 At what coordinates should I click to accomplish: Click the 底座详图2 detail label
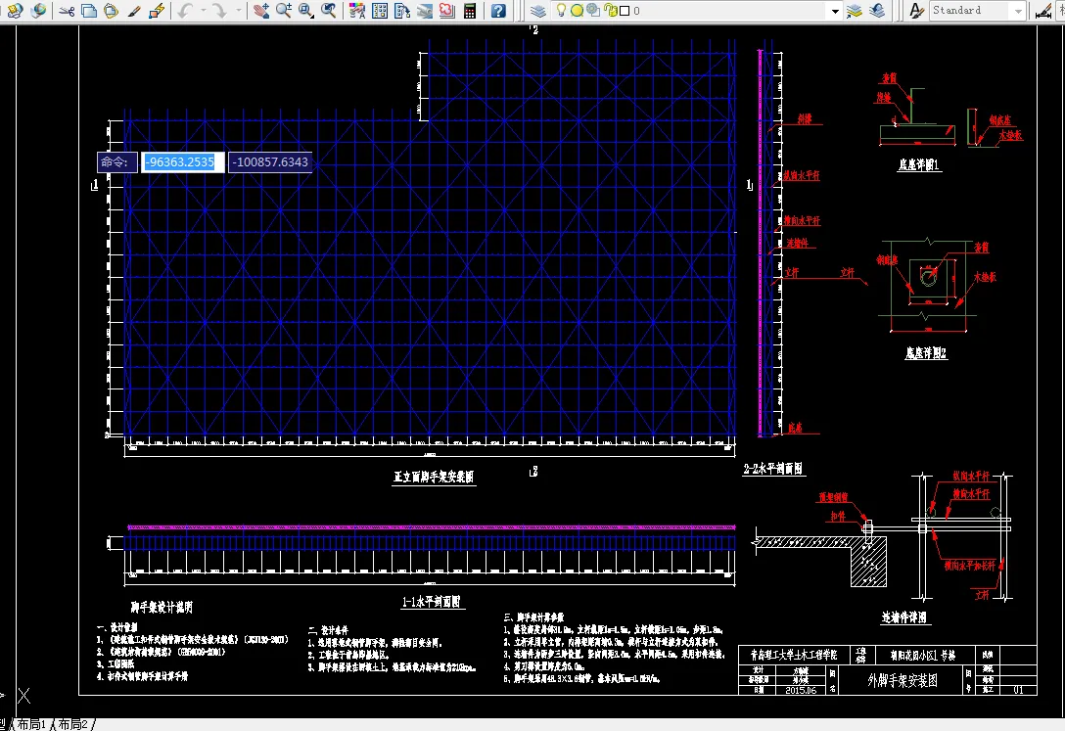(x=926, y=353)
